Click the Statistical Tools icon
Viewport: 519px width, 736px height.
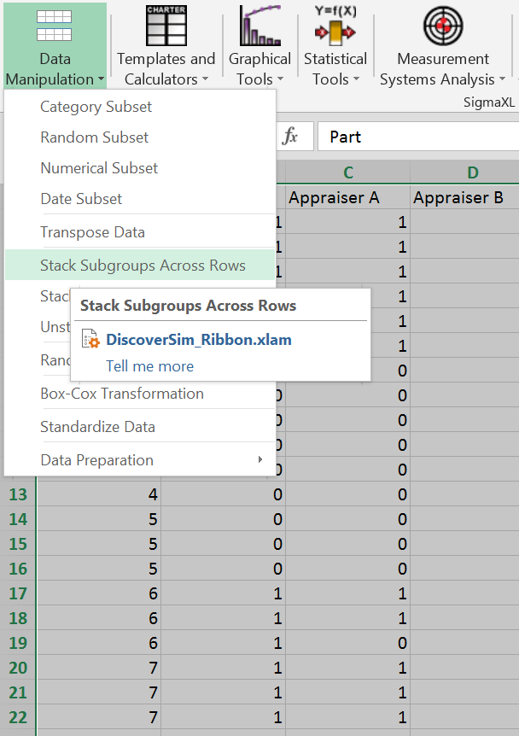point(335,26)
